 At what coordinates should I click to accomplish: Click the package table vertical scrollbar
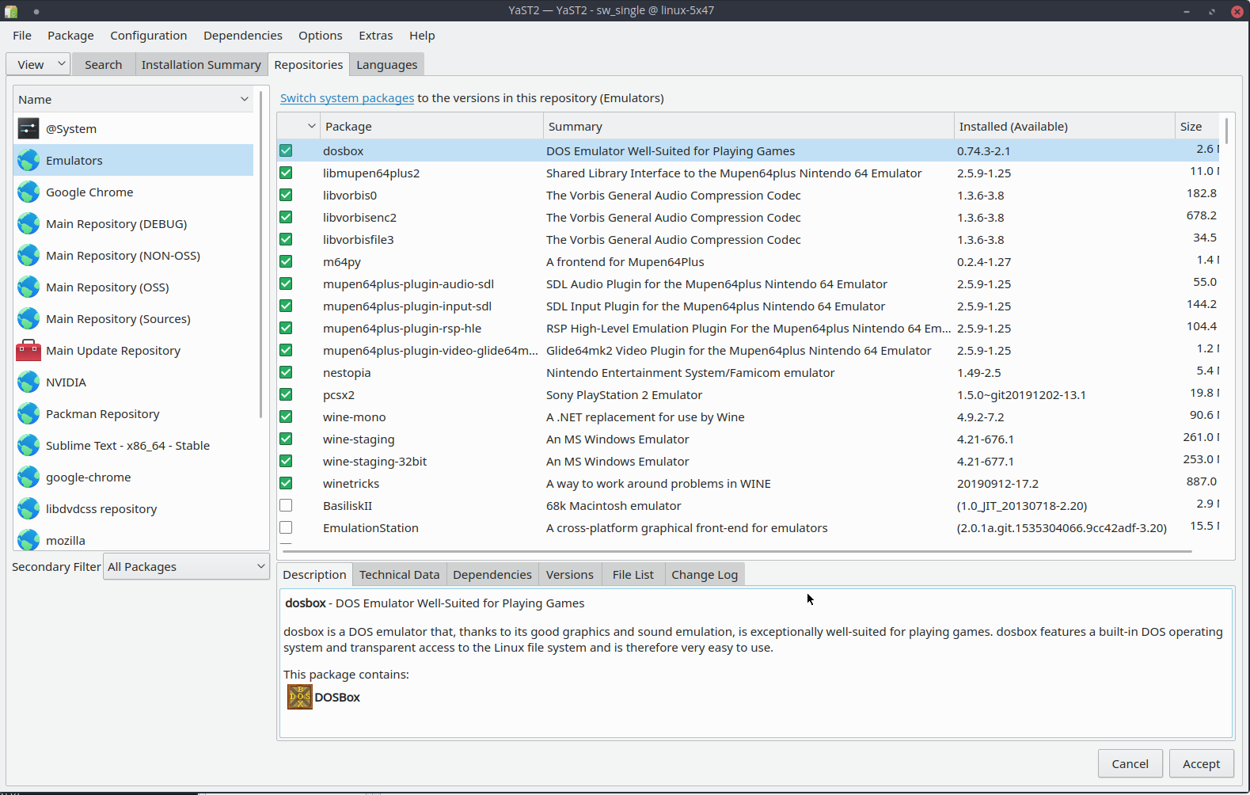(x=1226, y=131)
